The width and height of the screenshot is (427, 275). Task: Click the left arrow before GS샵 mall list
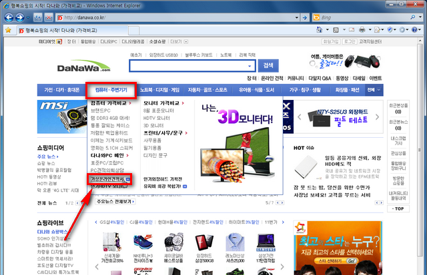click(96, 222)
